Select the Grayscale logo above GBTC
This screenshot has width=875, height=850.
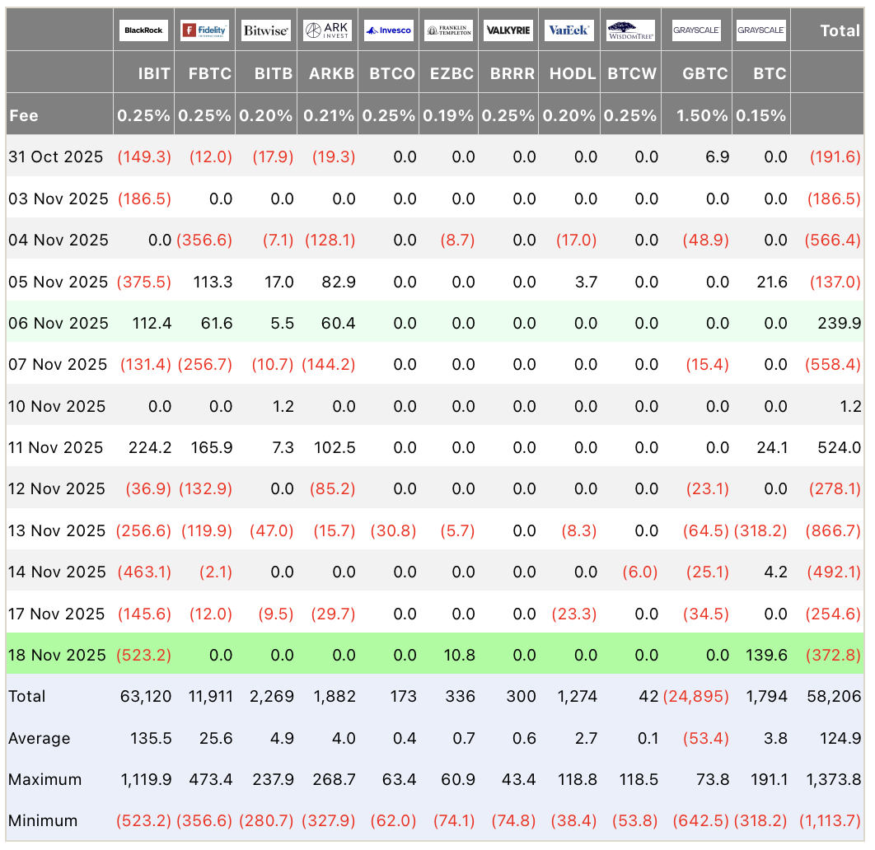coord(696,31)
